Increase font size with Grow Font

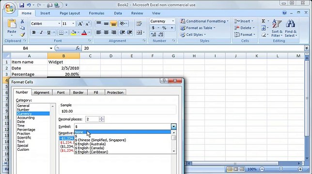tap(80, 24)
